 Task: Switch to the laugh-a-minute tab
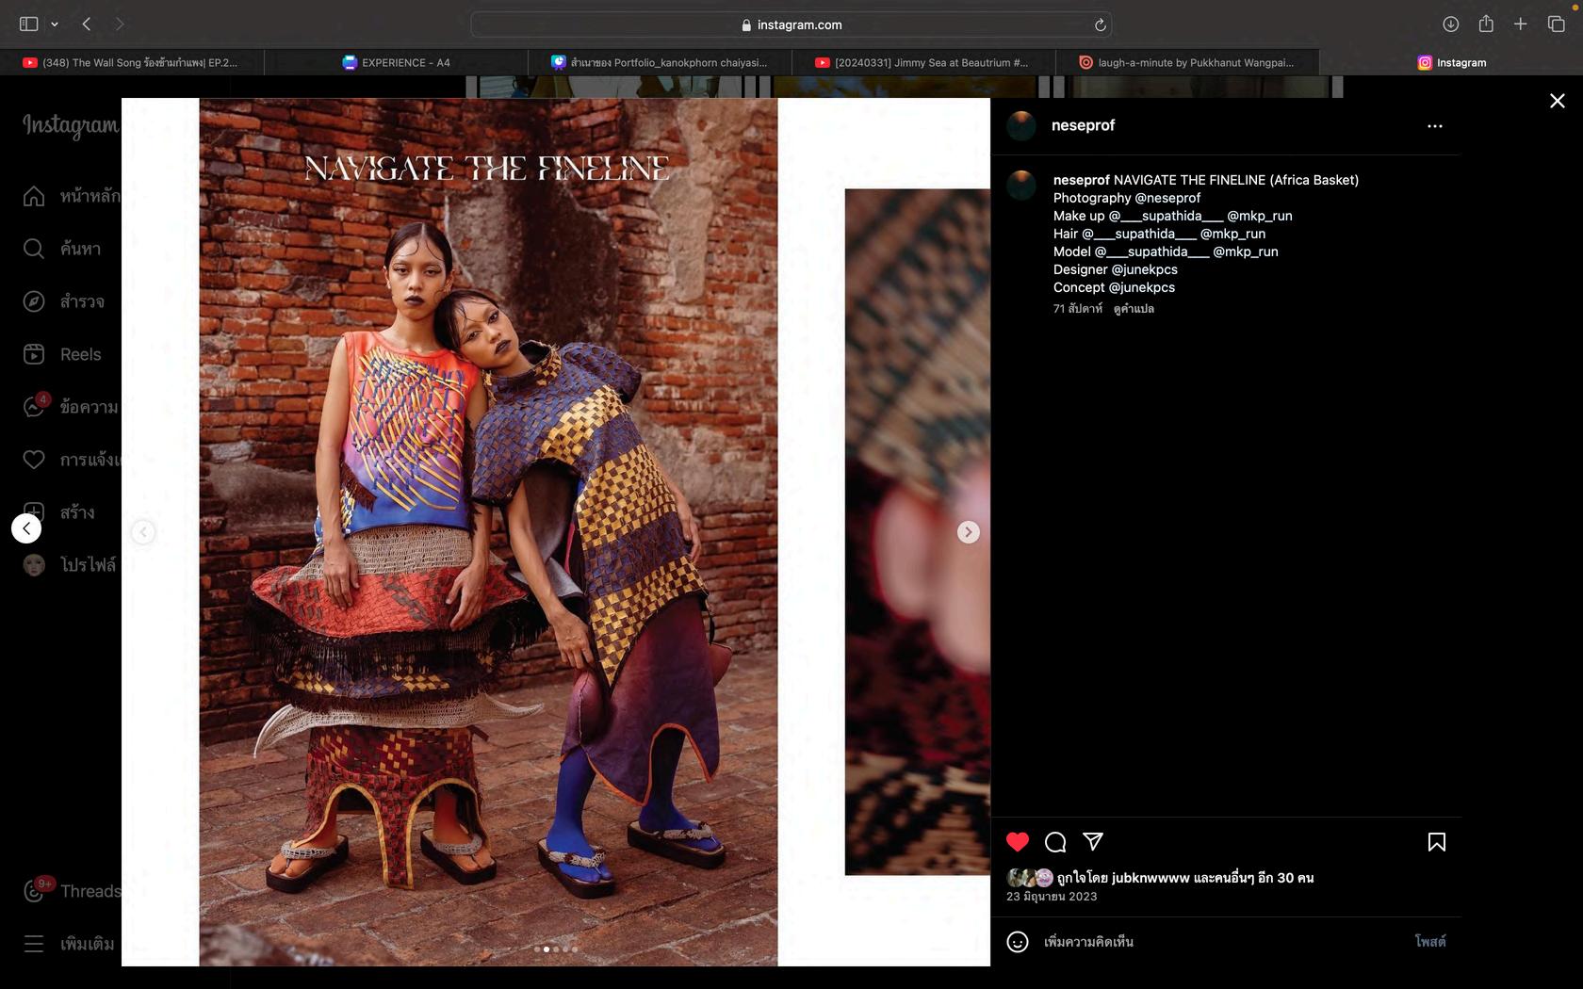(x=1187, y=63)
